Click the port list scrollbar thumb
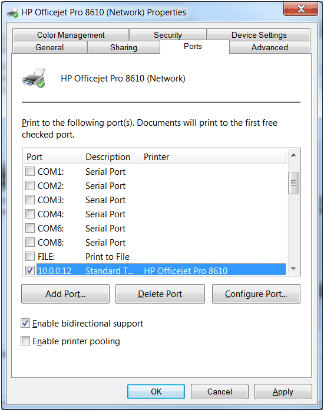This screenshot has height=411, width=324. [293, 183]
